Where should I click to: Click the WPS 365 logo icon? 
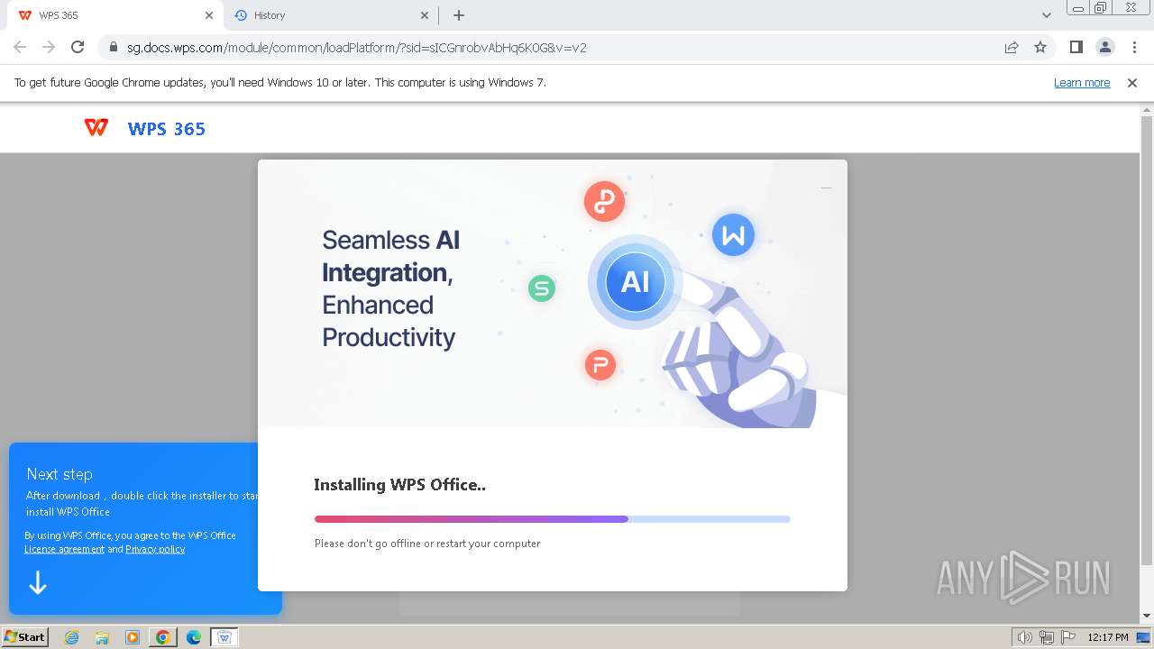pyautogui.click(x=96, y=128)
